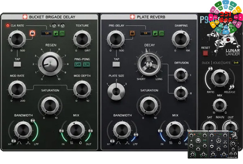
Task: Click the REGEN knob
Action: pyautogui.click(x=50, y=64)
